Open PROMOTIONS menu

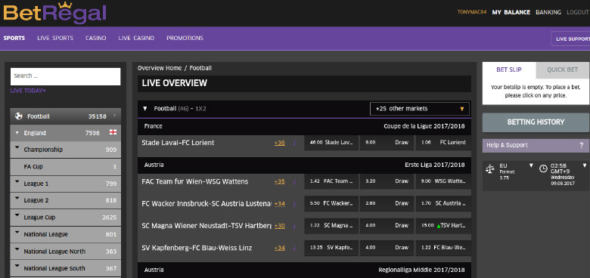(185, 38)
